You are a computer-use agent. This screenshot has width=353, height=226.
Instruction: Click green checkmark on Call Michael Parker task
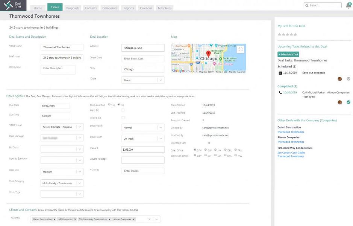pyautogui.click(x=348, y=102)
